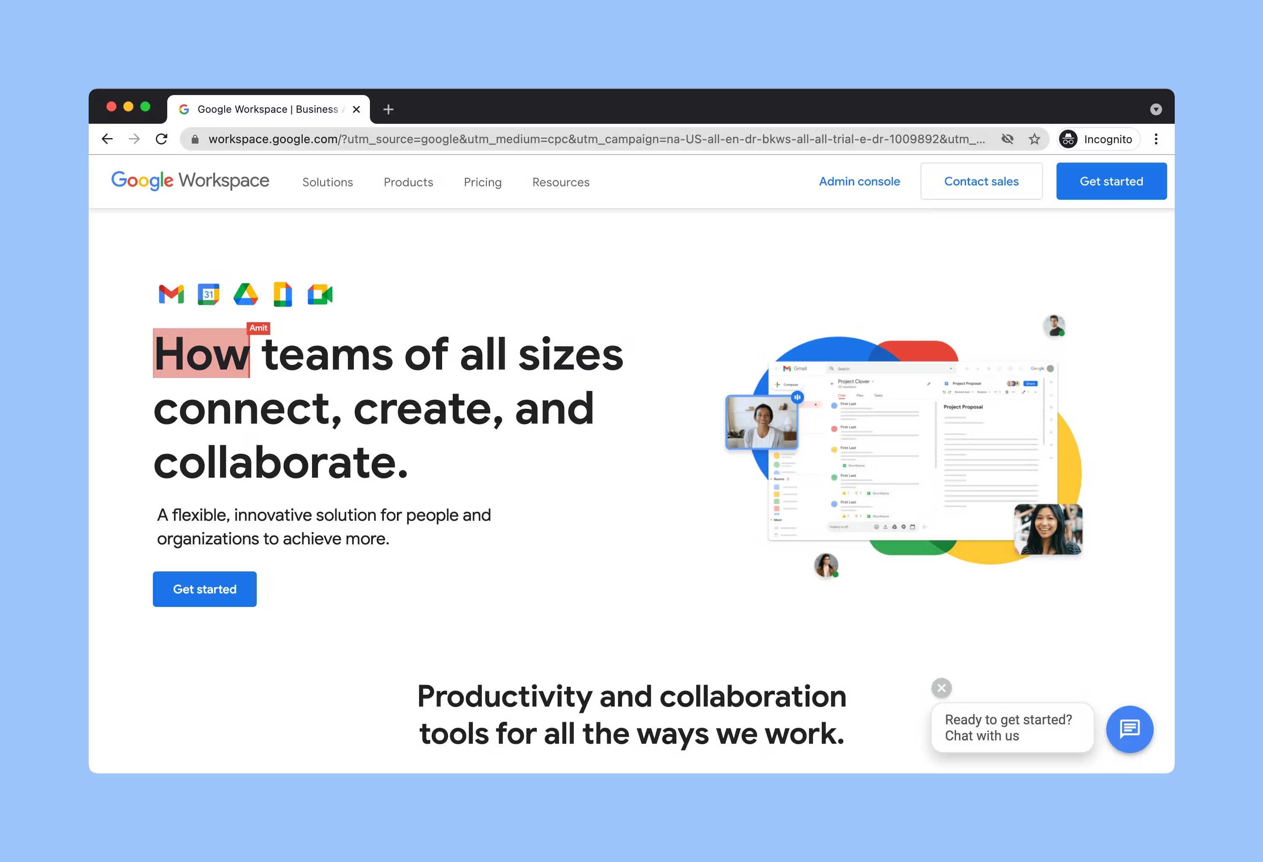Viewport: 1263px width, 862px height.
Task: Click the Admin console link in header
Action: tap(859, 182)
